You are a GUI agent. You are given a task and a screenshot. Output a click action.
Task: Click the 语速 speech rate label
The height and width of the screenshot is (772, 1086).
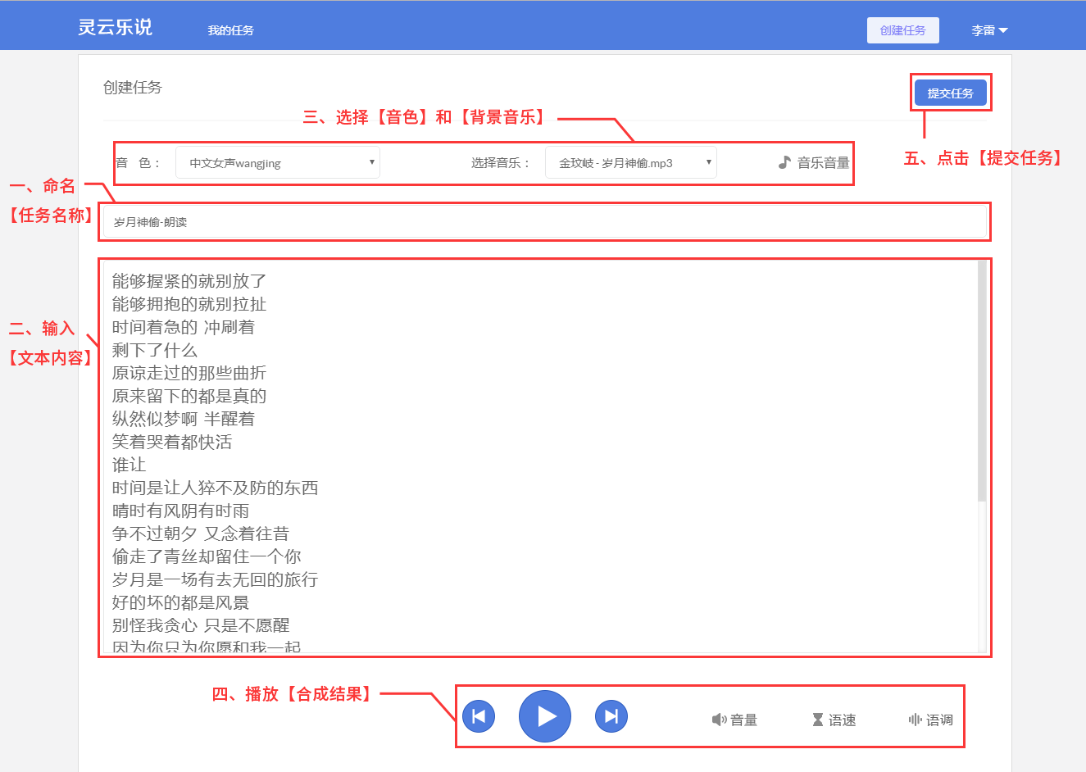[842, 720]
